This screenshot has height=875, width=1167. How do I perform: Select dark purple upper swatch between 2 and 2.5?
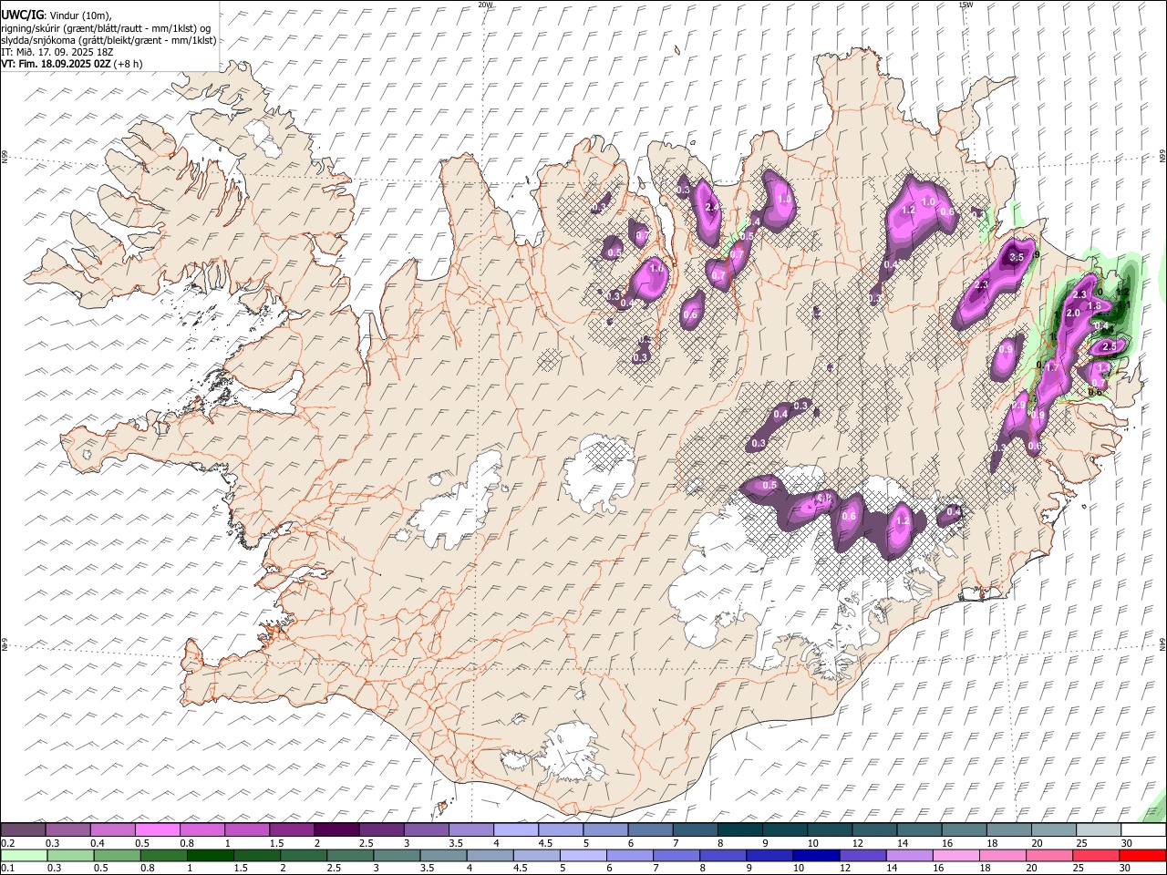click(336, 829)
